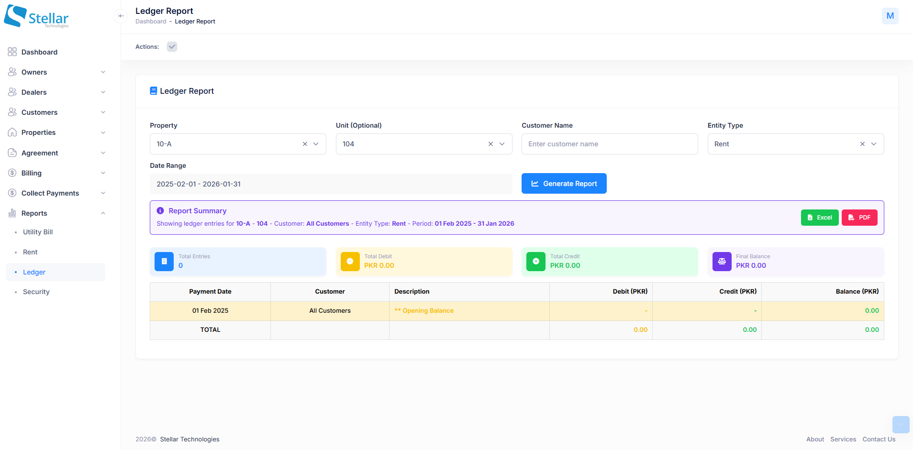Collapse the Reports sidebar section
This screenshot has width=913, height=450.
(103, 213)
